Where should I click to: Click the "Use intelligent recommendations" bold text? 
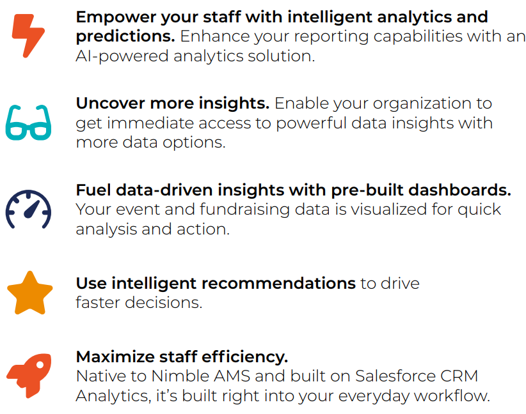pyautogui.click(x=216, y=283)
